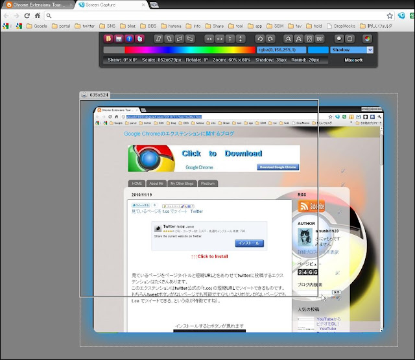
Task: Open the hold bookmarks folder
Action: point(314,26)
